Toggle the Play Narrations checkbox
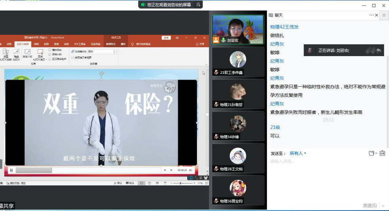Image resolution: width=389 pixels, height=211 pixels. click(50, 50)
